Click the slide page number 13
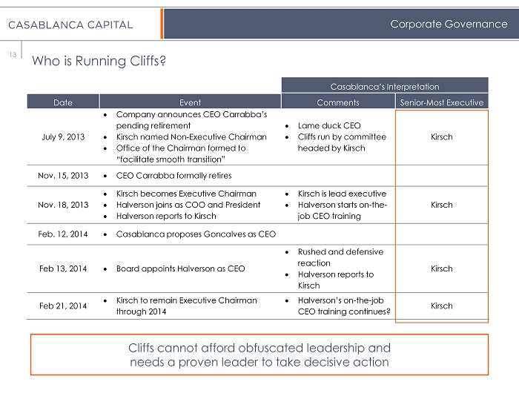Viewport: 519px width, 399px height. coord(13,53)
